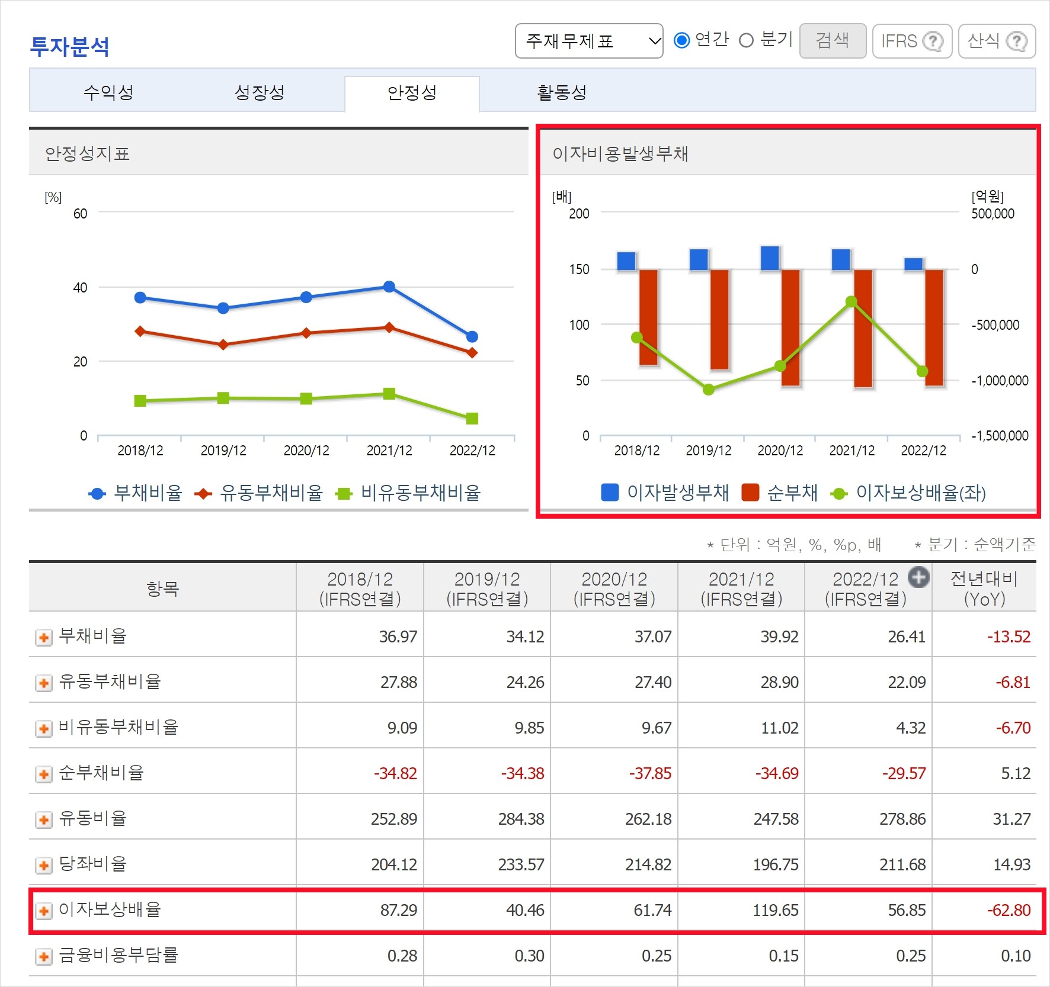Open the 주재무제표 dropdown
The height and width of the screenshot is (987, 1050).
point(589,41)
